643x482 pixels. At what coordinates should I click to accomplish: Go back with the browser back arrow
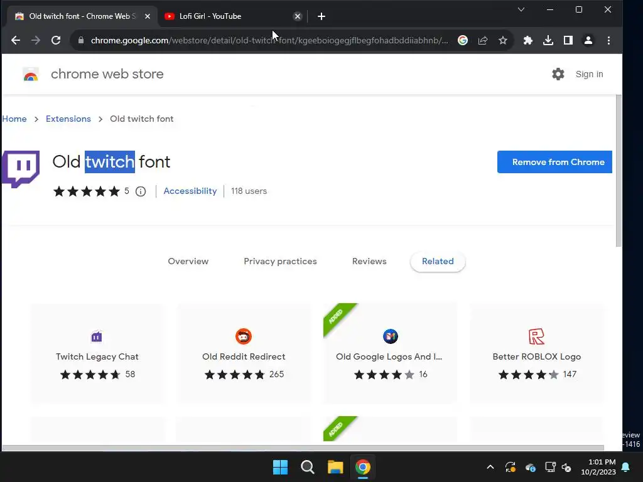coord(16,40)
